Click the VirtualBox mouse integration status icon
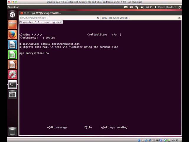Viewport: 189px width, 142px height. click(165, 140)
